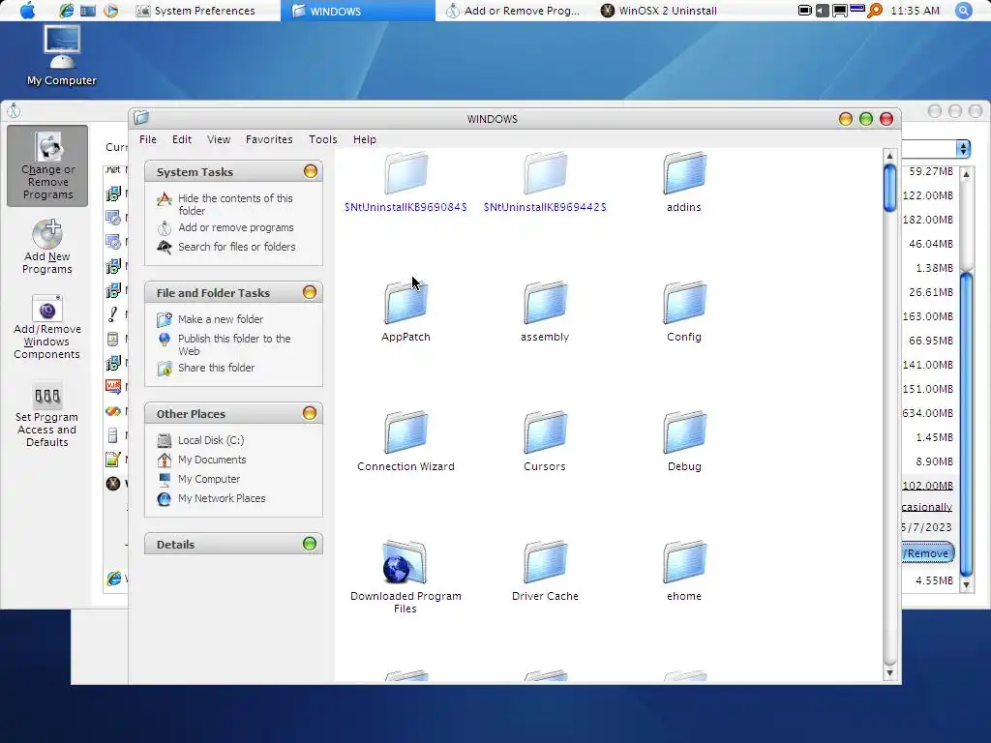Screen dimensions: 991x743
Task: Select the Debug folder
Action: click(x=684, y=441)
